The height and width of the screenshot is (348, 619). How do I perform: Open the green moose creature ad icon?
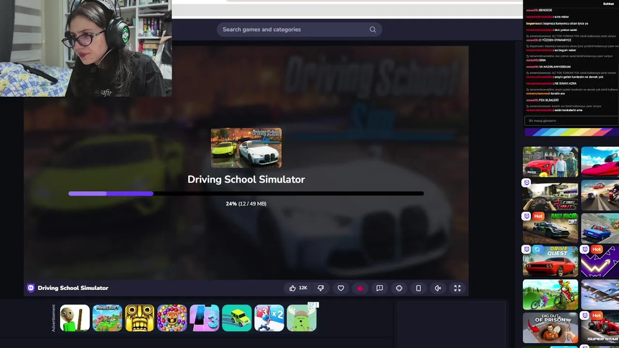pyautogui.click(x=302, y=318)
